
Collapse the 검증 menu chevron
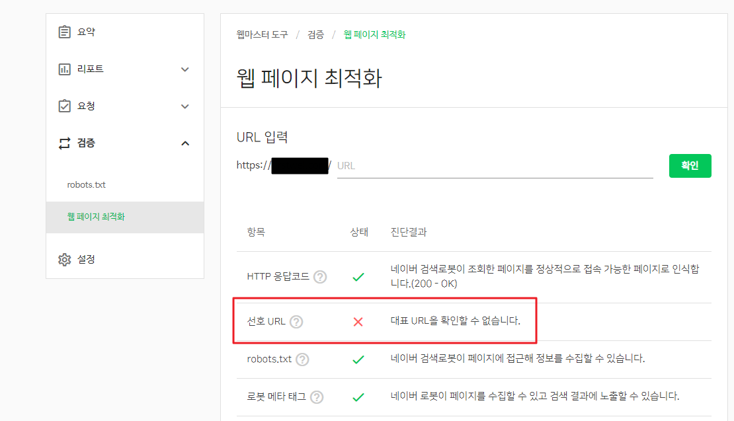[x=185, y=143]
